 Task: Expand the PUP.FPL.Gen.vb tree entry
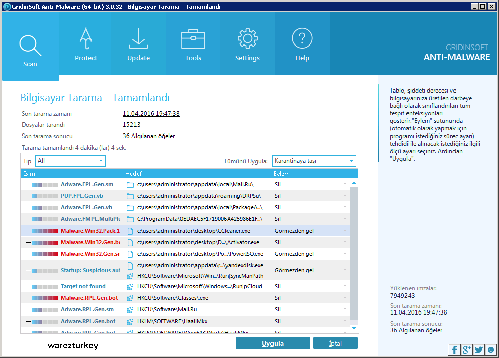[x=26, y=196]
